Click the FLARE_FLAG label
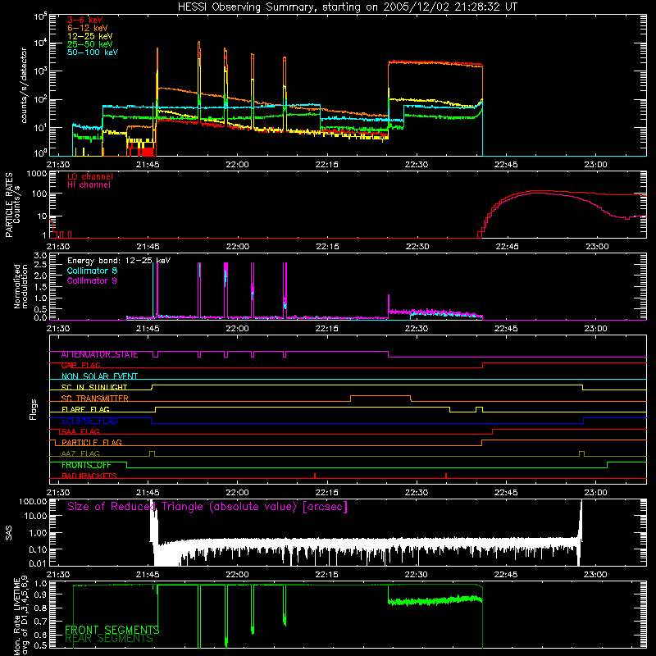 (85, 409)
